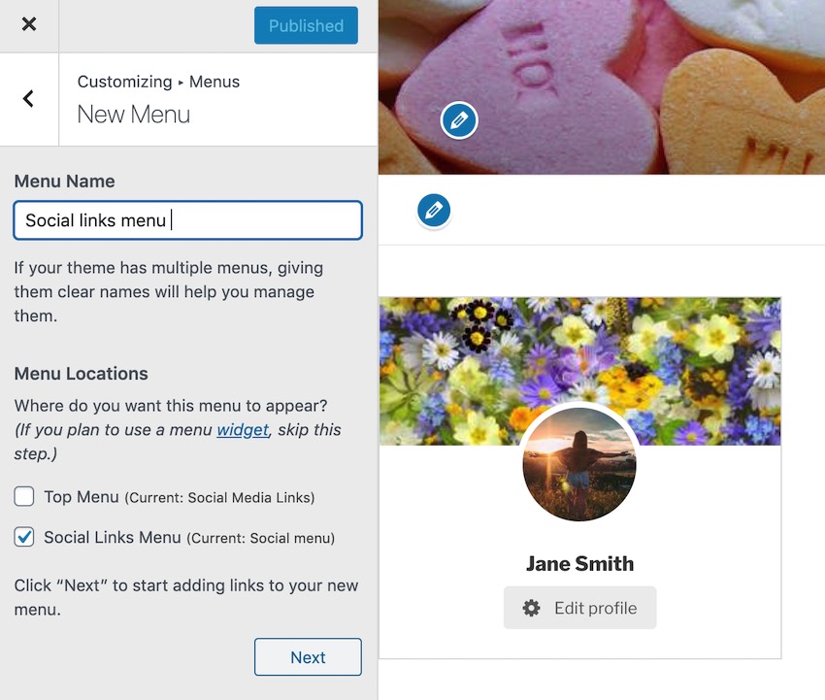Image resolution: width=825 pixels, height=700 pixels.
Task: Click the pencil edit icon below the header image
Action: pos(434,211)
